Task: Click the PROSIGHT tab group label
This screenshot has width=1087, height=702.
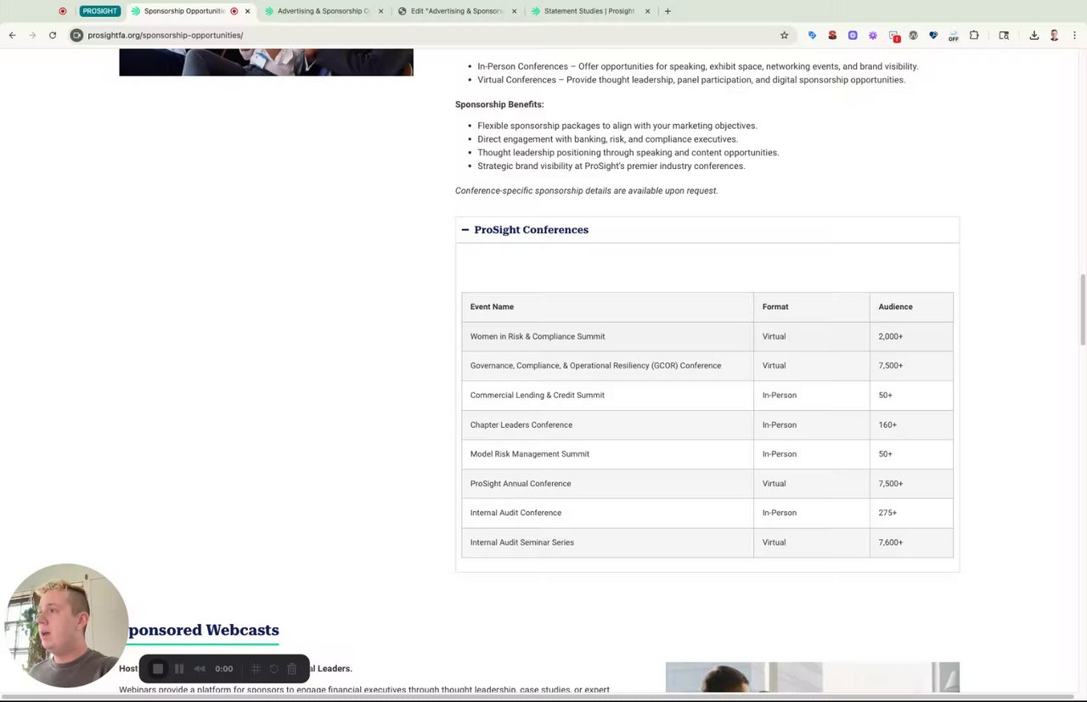Action: (x=99, y=11)
